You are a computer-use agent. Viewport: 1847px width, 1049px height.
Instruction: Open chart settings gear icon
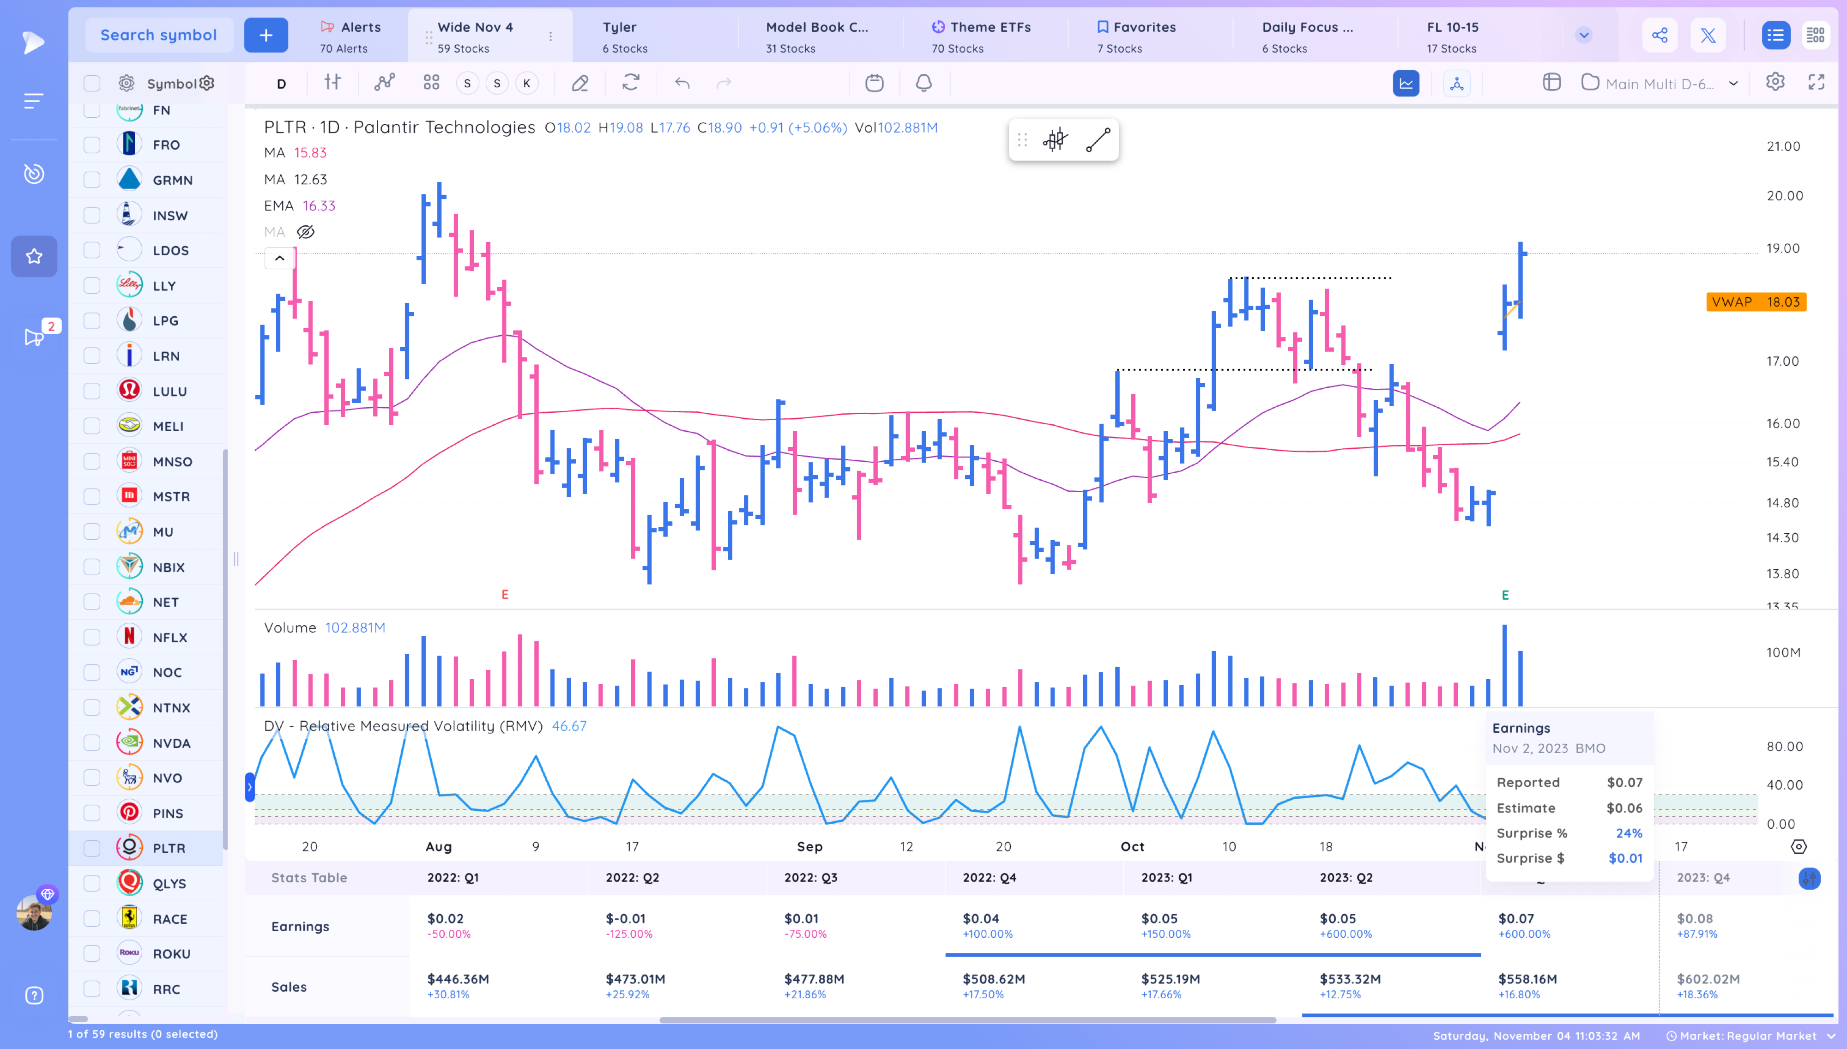1775,82
